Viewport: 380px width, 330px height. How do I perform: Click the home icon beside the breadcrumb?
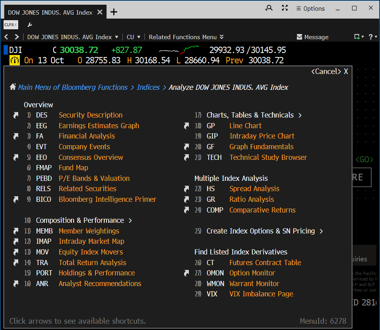(x=13, y=87)
